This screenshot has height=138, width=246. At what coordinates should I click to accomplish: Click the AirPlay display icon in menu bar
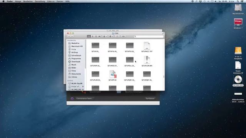200,1
